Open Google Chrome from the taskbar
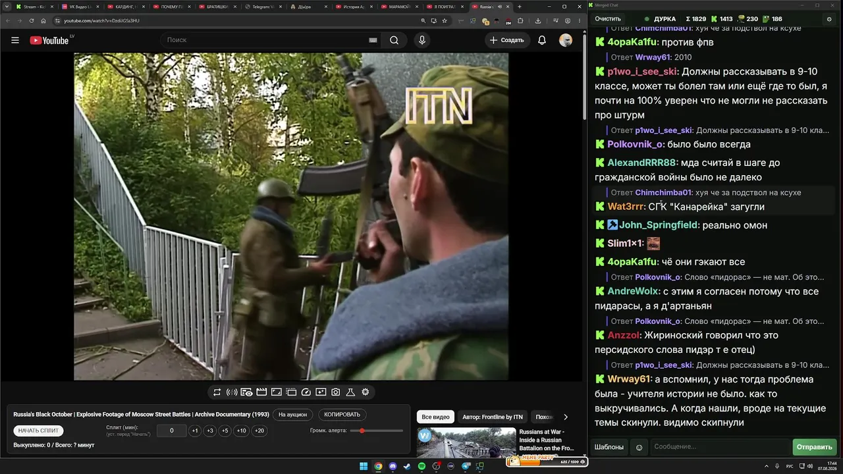The image size is (843, 474). tap(378, 466)
